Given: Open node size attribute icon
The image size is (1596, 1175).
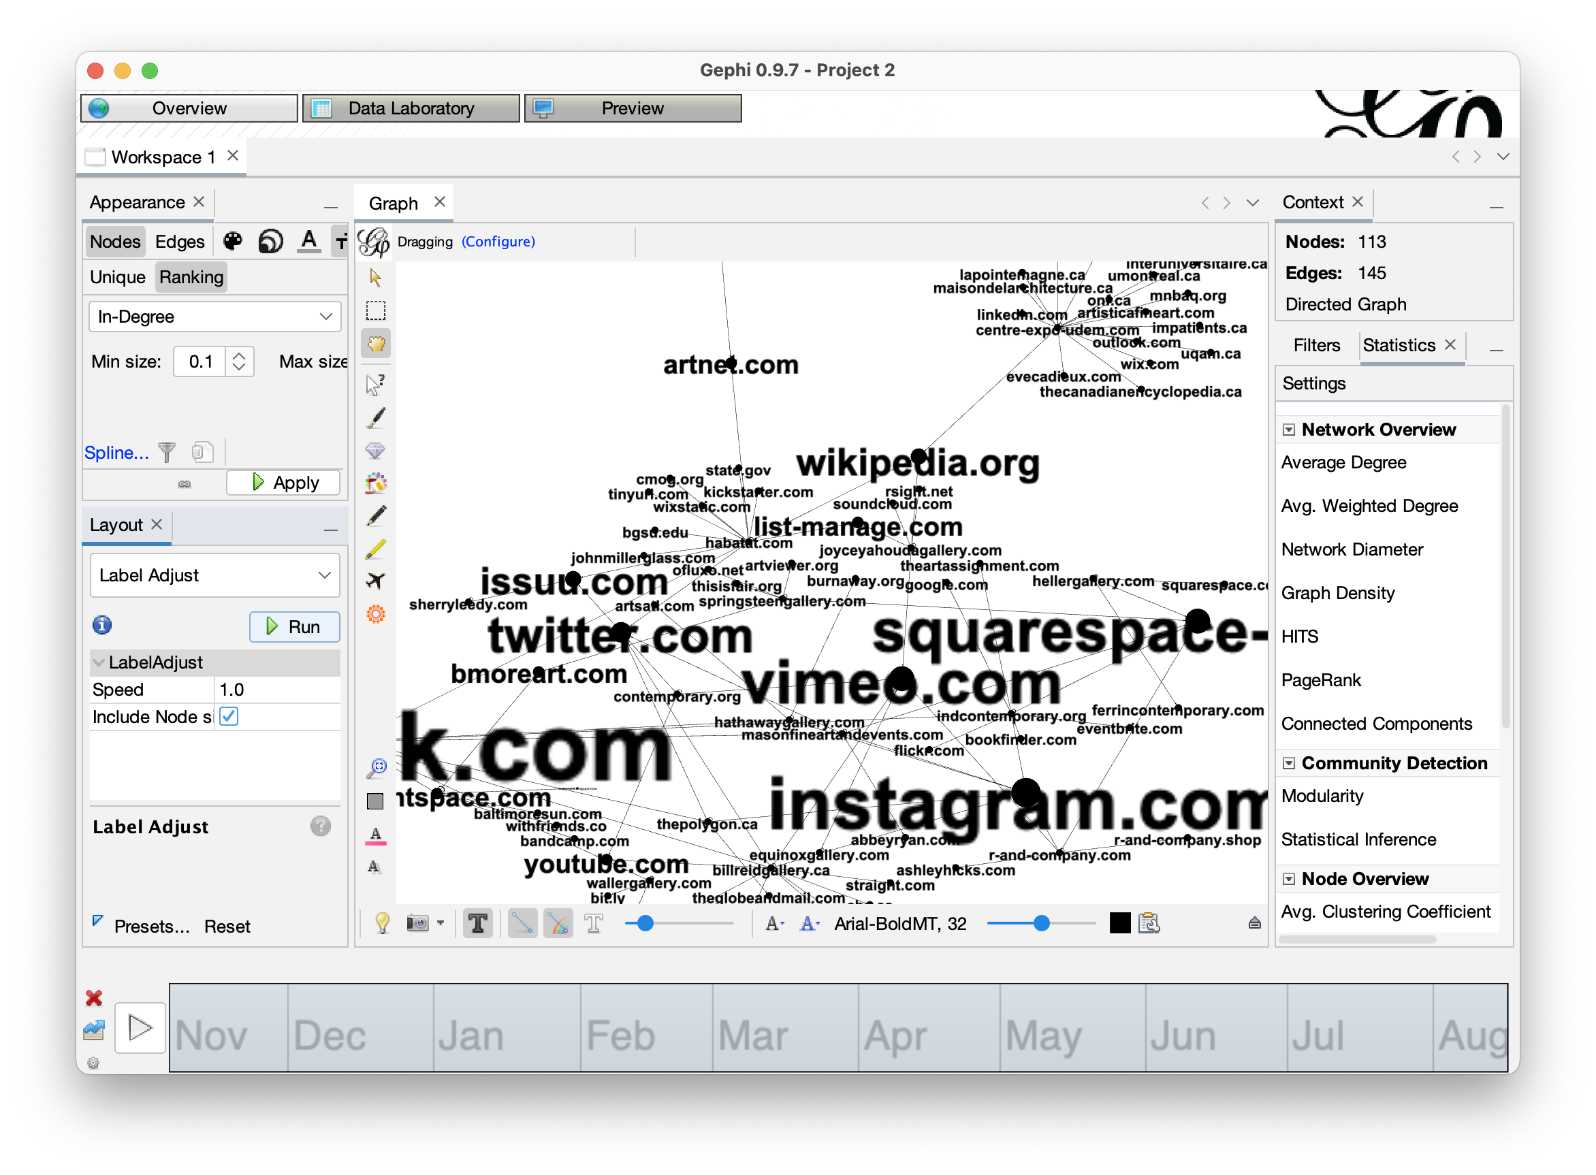Looking at the screenshot, I should [x=270, y=241].
